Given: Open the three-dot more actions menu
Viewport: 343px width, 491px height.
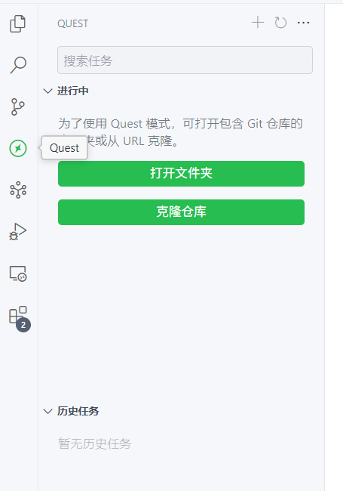Looking at the screenshot, I should (x=303, y=23).
